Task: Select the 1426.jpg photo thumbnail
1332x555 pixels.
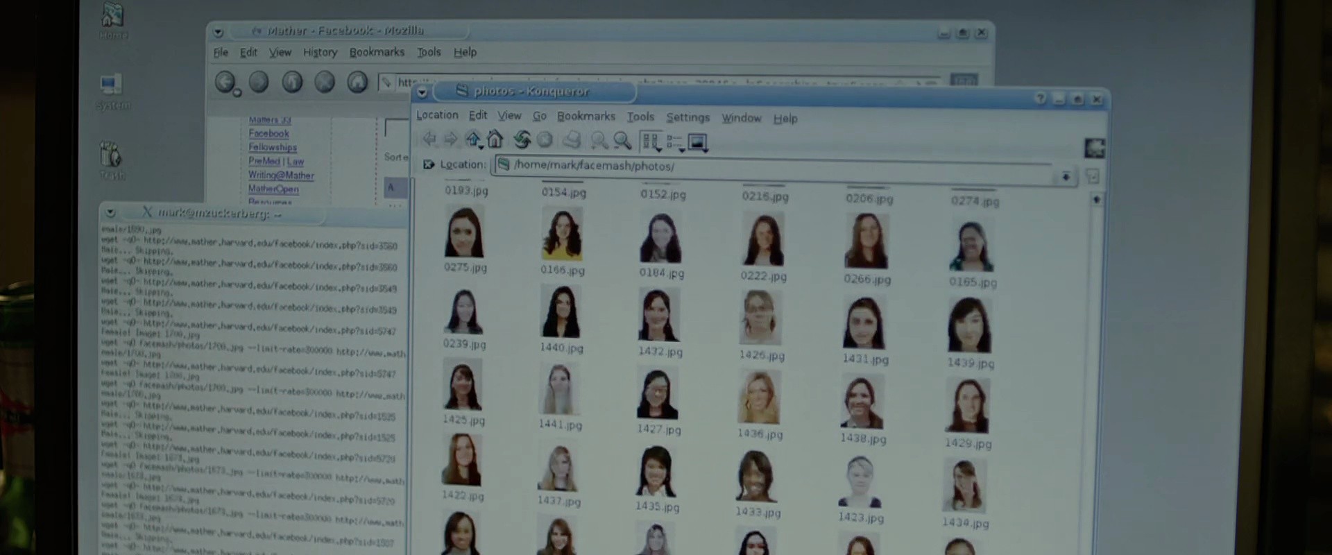Action: tap(761, 318)
